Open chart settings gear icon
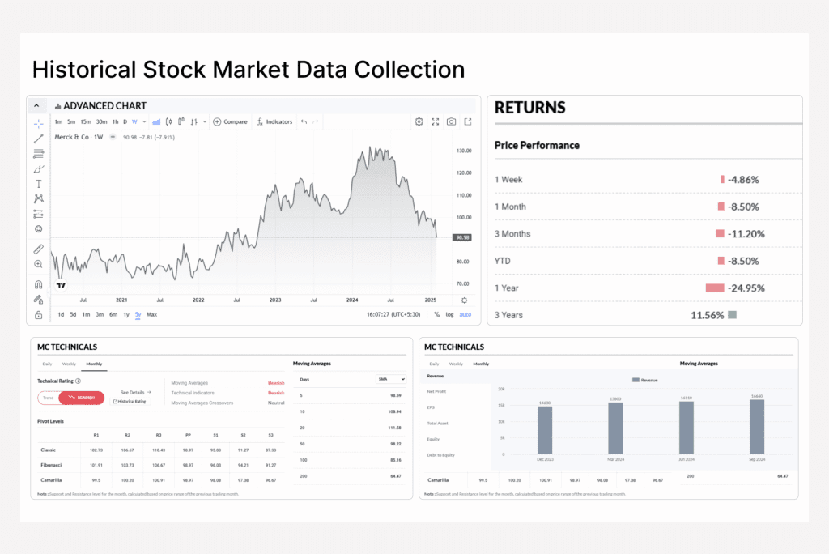Viewport: 829px width, 554px height. pyautogui.click(x=419, y=121)
